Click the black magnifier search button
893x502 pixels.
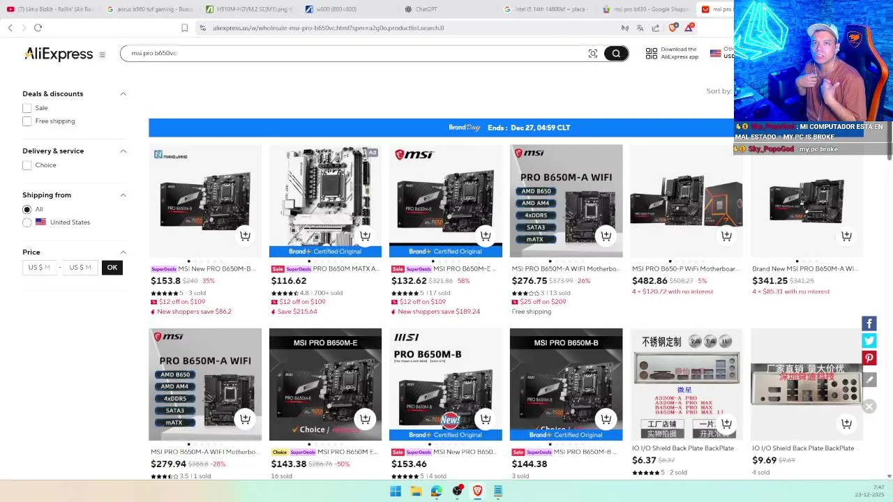tap(616, 54)
